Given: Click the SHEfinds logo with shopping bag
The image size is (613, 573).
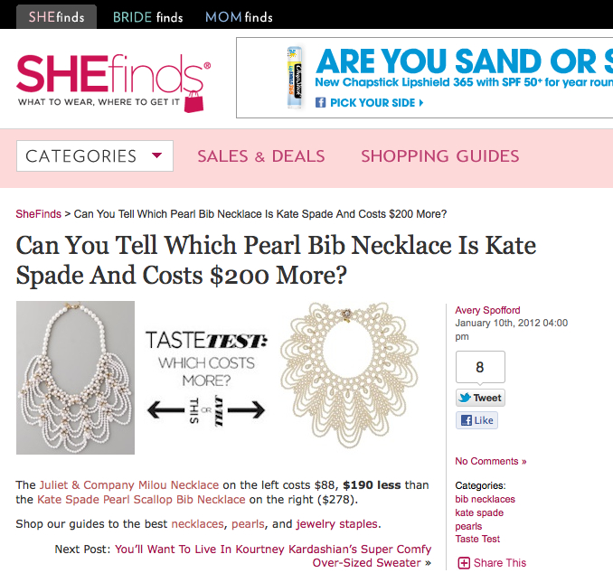Looking at the screenshot, I should pyautogui.click(x=113, y=83).
